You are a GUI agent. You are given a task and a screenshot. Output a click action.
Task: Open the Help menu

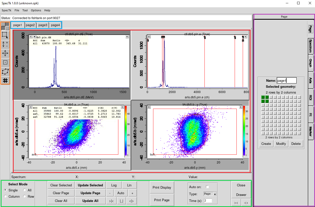[47, 10]
